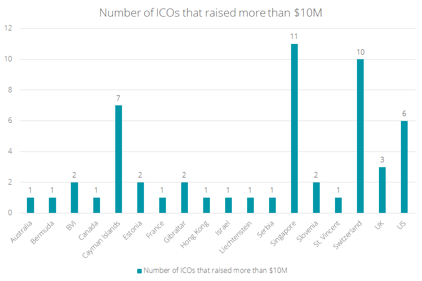The width and height of the screenshot is (422, 281).
Task: Click the data label 7 above Cayman Islands
Action: click(118, 98)
